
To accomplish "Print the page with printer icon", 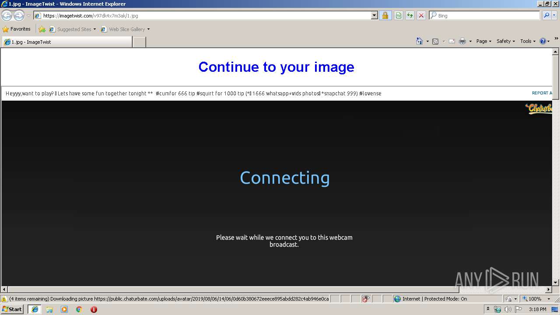I will pyautogui.click(x=462, y=41).
